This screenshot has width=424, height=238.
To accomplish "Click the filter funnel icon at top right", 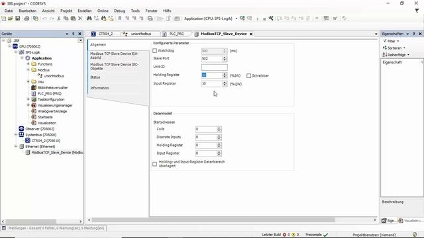I will tap(417, 11).
